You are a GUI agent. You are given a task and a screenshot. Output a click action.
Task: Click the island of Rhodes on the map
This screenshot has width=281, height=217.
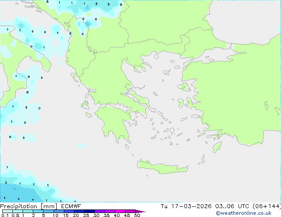point(217,147)
